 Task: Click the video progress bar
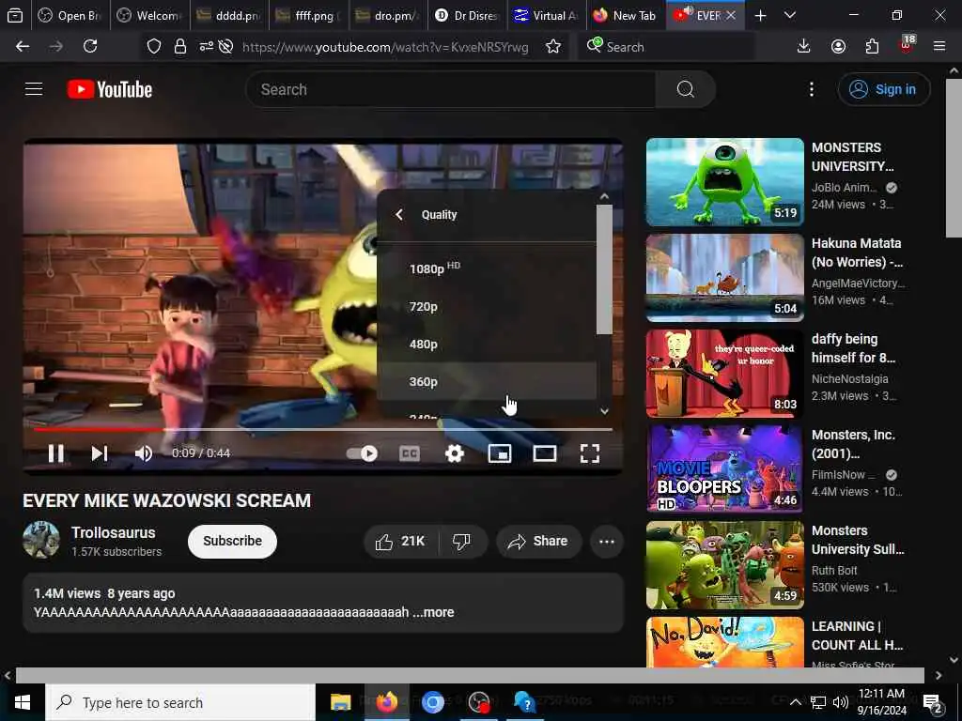pos(323,429)
